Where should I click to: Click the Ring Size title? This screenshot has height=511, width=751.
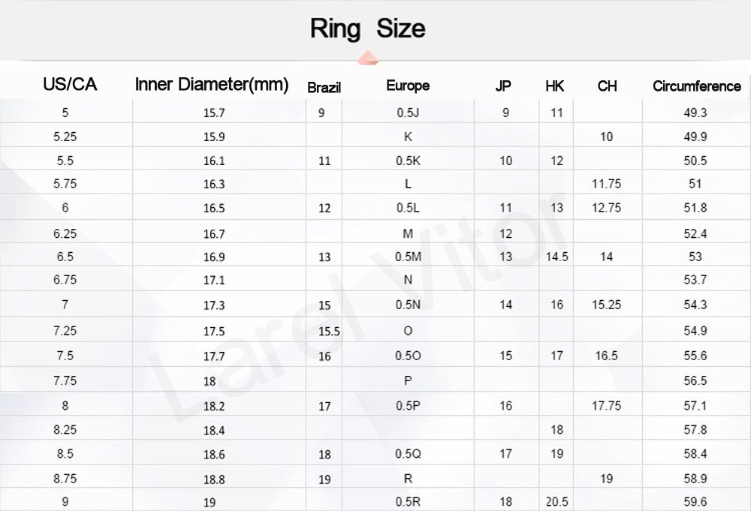coord(367,29)
